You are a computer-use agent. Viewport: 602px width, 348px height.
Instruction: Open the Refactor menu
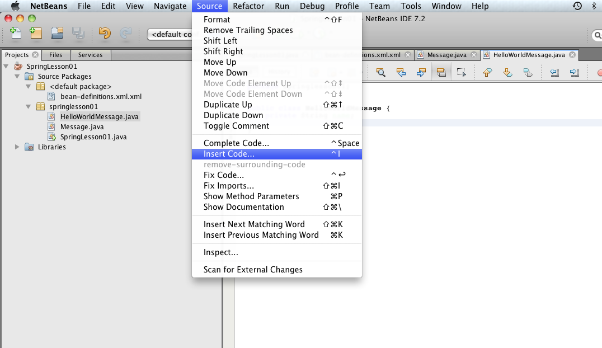point(248,6)
